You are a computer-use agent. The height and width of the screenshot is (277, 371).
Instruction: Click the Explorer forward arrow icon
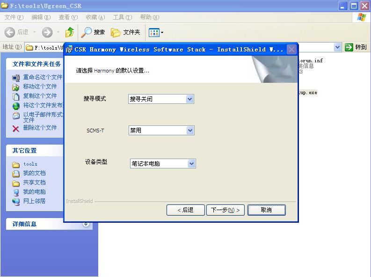click(x=47, y=32)
